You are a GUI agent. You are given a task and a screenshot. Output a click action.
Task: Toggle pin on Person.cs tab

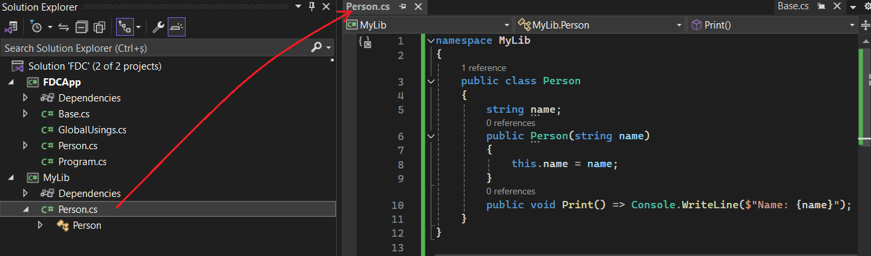[x=402, y=7]
